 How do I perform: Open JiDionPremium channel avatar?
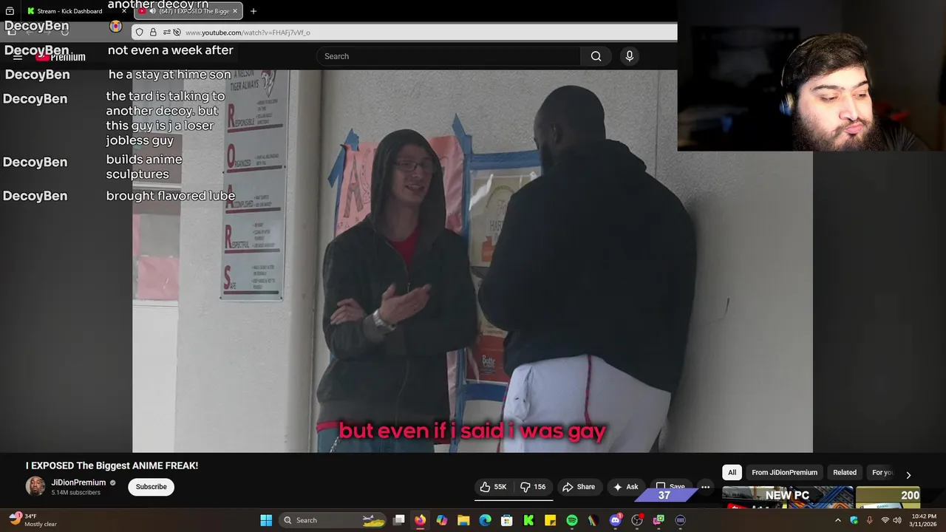pos(35,486)
